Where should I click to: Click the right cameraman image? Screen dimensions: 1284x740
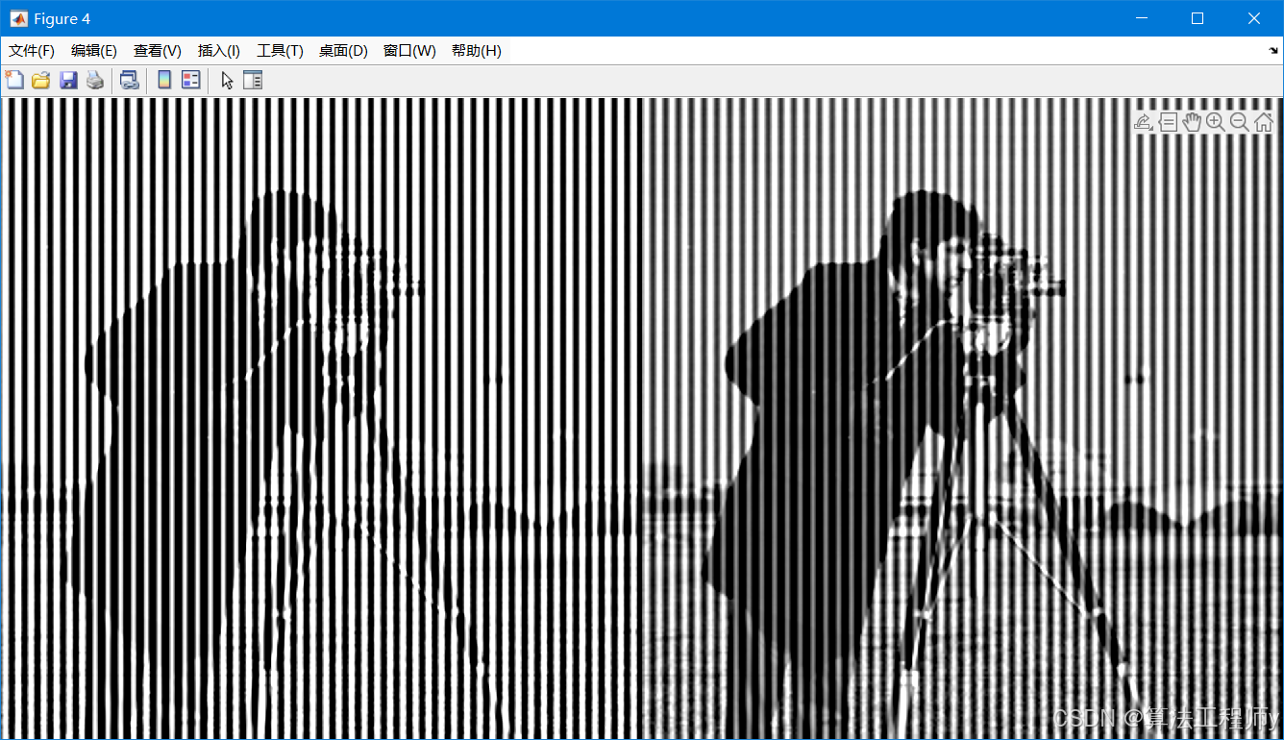pyautogui.click(x=962, y=418)
